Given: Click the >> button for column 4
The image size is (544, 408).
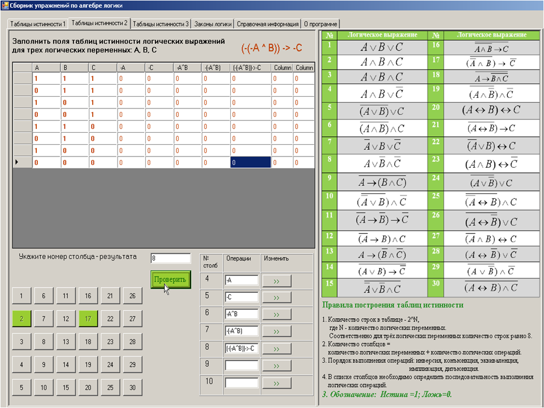Looking at the screenshot, I should (x=277, y=280).
